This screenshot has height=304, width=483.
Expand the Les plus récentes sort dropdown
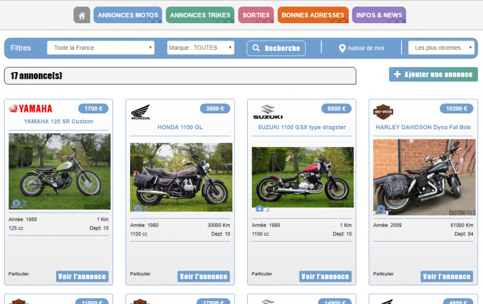click(x=441, y=48)
